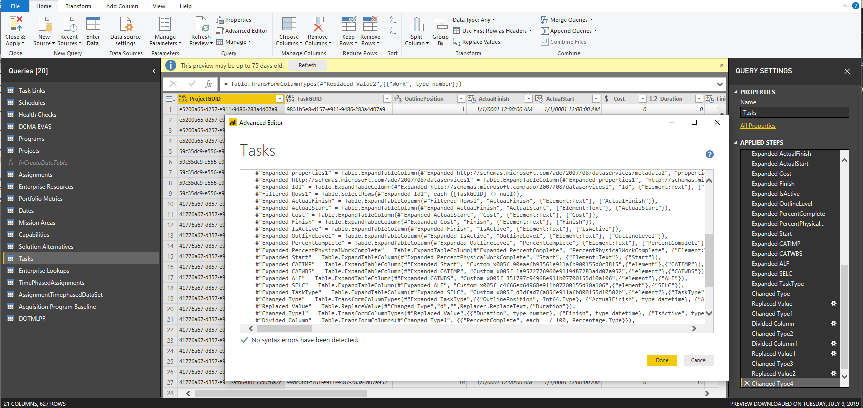The image size is (863, 408).
Task: Open OutlinePosition column filter dropdown
Action: 461,99
